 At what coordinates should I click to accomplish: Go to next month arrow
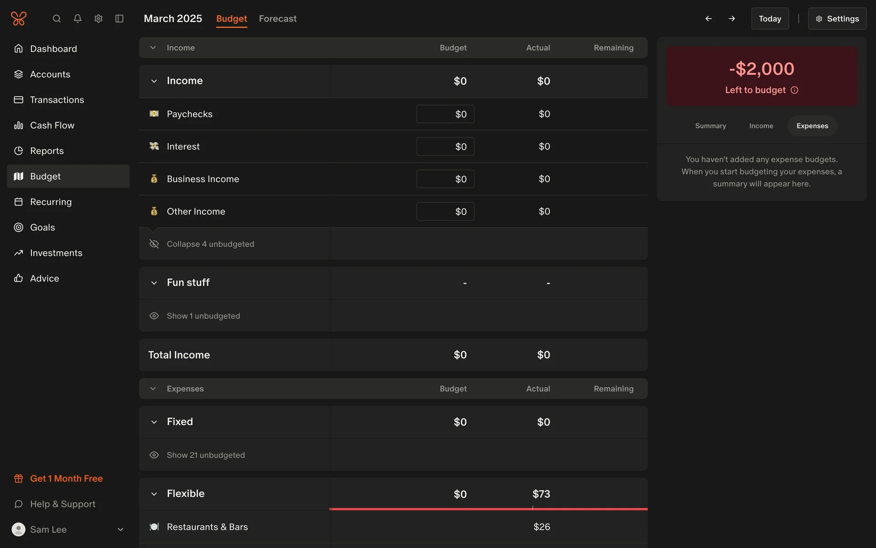click(x=732, y=19)
